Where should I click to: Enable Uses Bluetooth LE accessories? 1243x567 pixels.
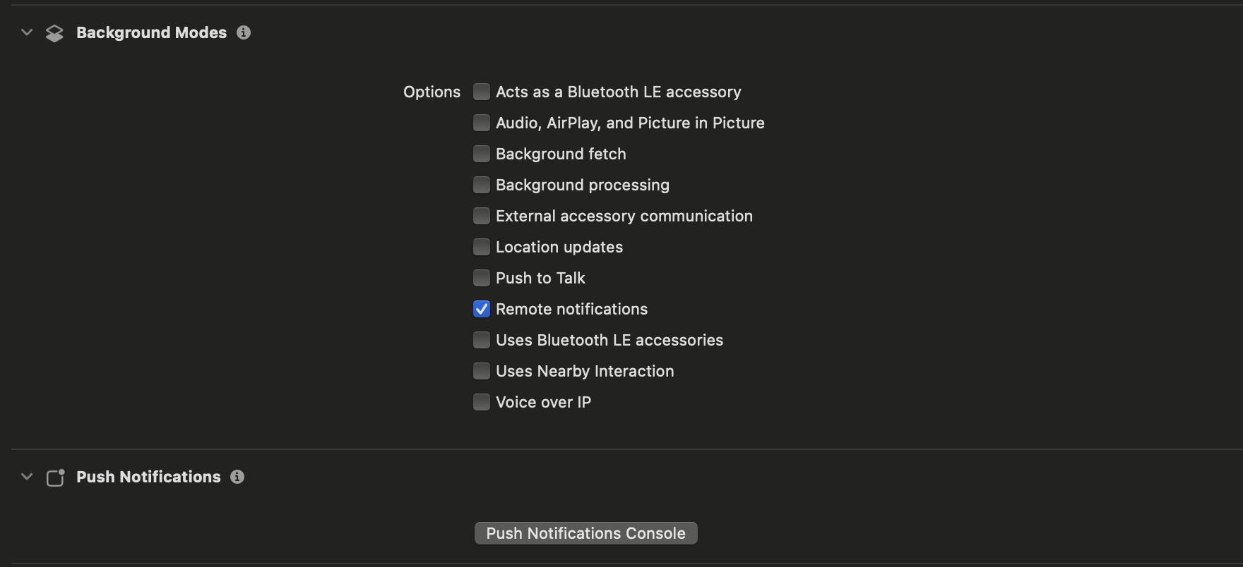point(482,340)
